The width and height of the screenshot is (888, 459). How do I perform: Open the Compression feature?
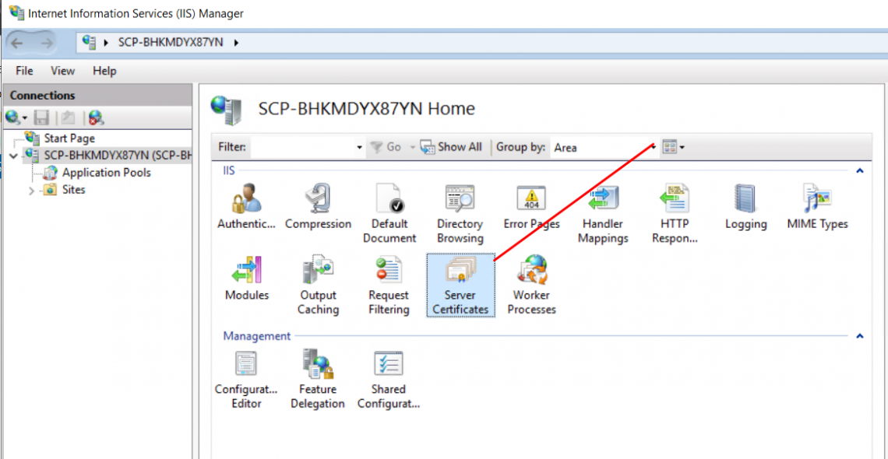319,207
